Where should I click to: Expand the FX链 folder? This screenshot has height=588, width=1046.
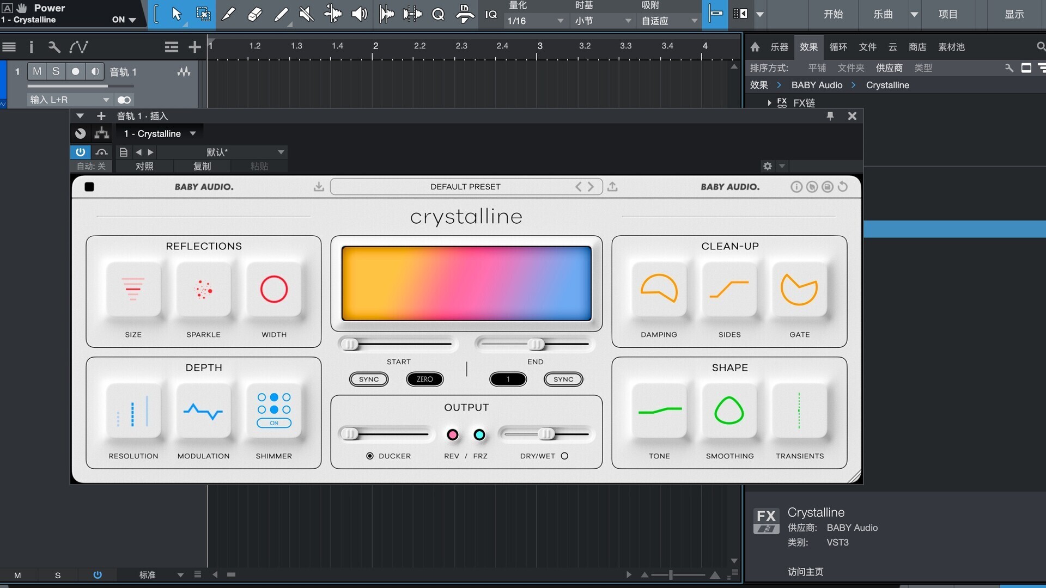769,103
